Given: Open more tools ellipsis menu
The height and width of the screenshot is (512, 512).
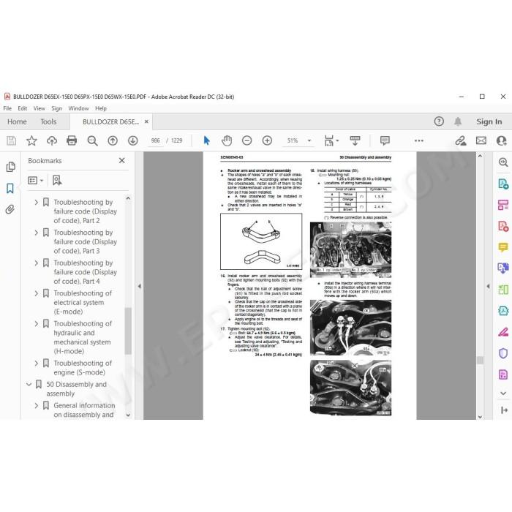Looking at the screenshot, I should pos(419,140).
